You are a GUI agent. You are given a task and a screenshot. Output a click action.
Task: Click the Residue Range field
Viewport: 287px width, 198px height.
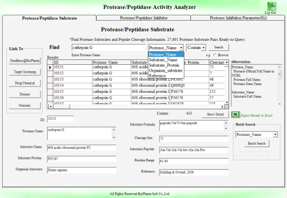[194, 161]
